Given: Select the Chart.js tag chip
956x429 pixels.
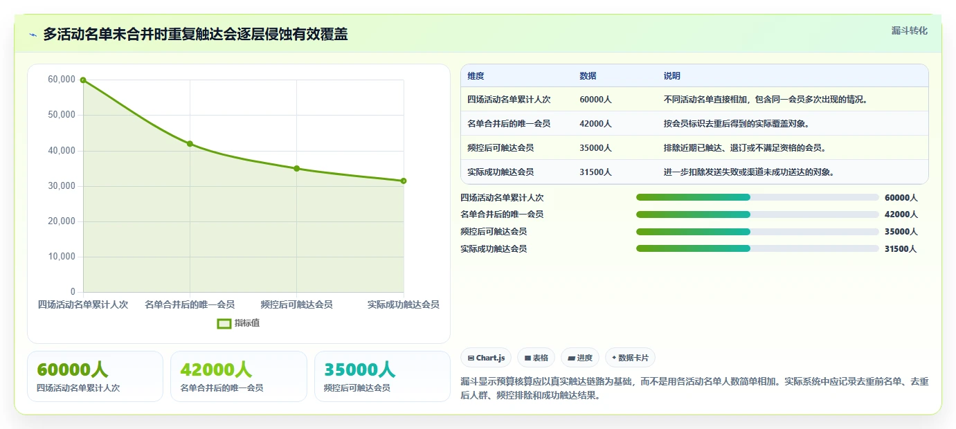Looking at the screenshot, I should (x=486, y=358).
